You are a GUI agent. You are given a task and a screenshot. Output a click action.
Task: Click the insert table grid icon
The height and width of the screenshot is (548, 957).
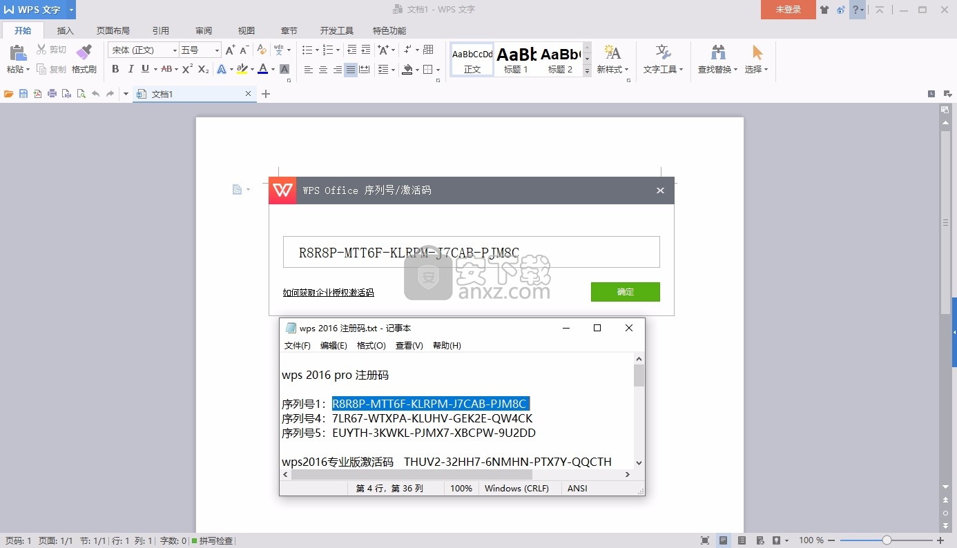428,50
